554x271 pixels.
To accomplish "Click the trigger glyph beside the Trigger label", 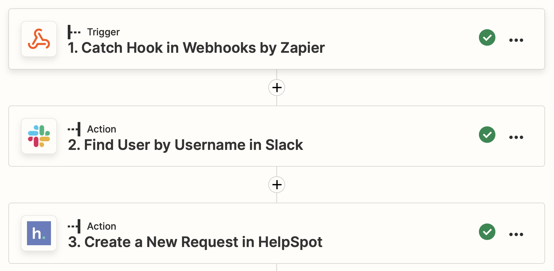I will coord(74,32).
